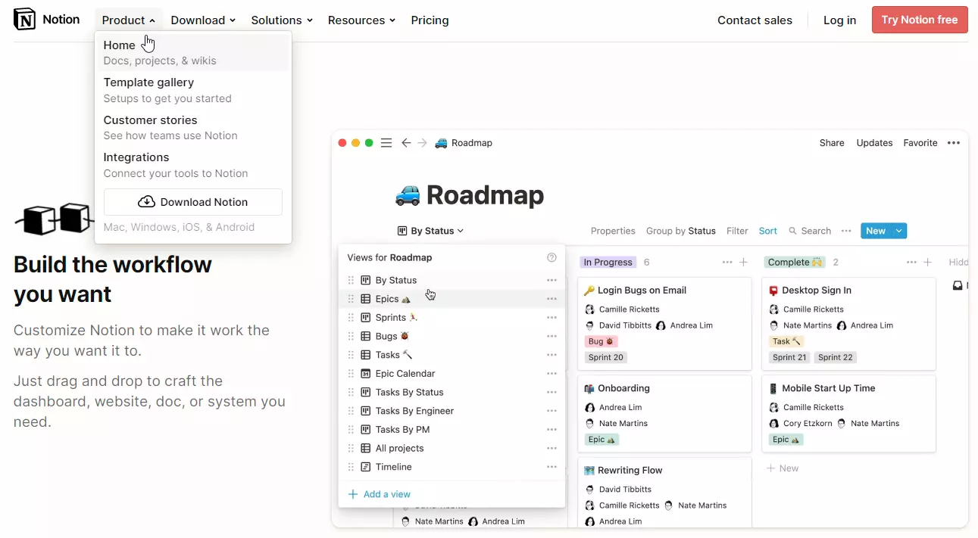Open the By Status view switcher dropdown
Viewport: 978px width, 538px height.
pyautogui.click(x=430, y=231)
